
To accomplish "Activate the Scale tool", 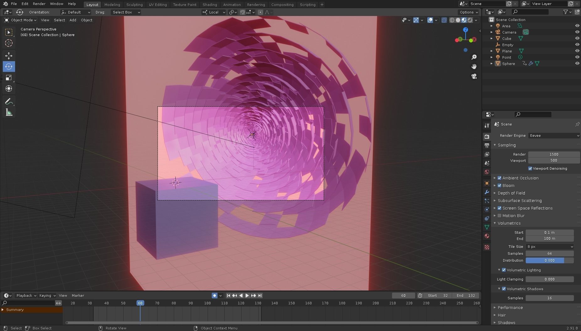I will click(x=9, y=77).
